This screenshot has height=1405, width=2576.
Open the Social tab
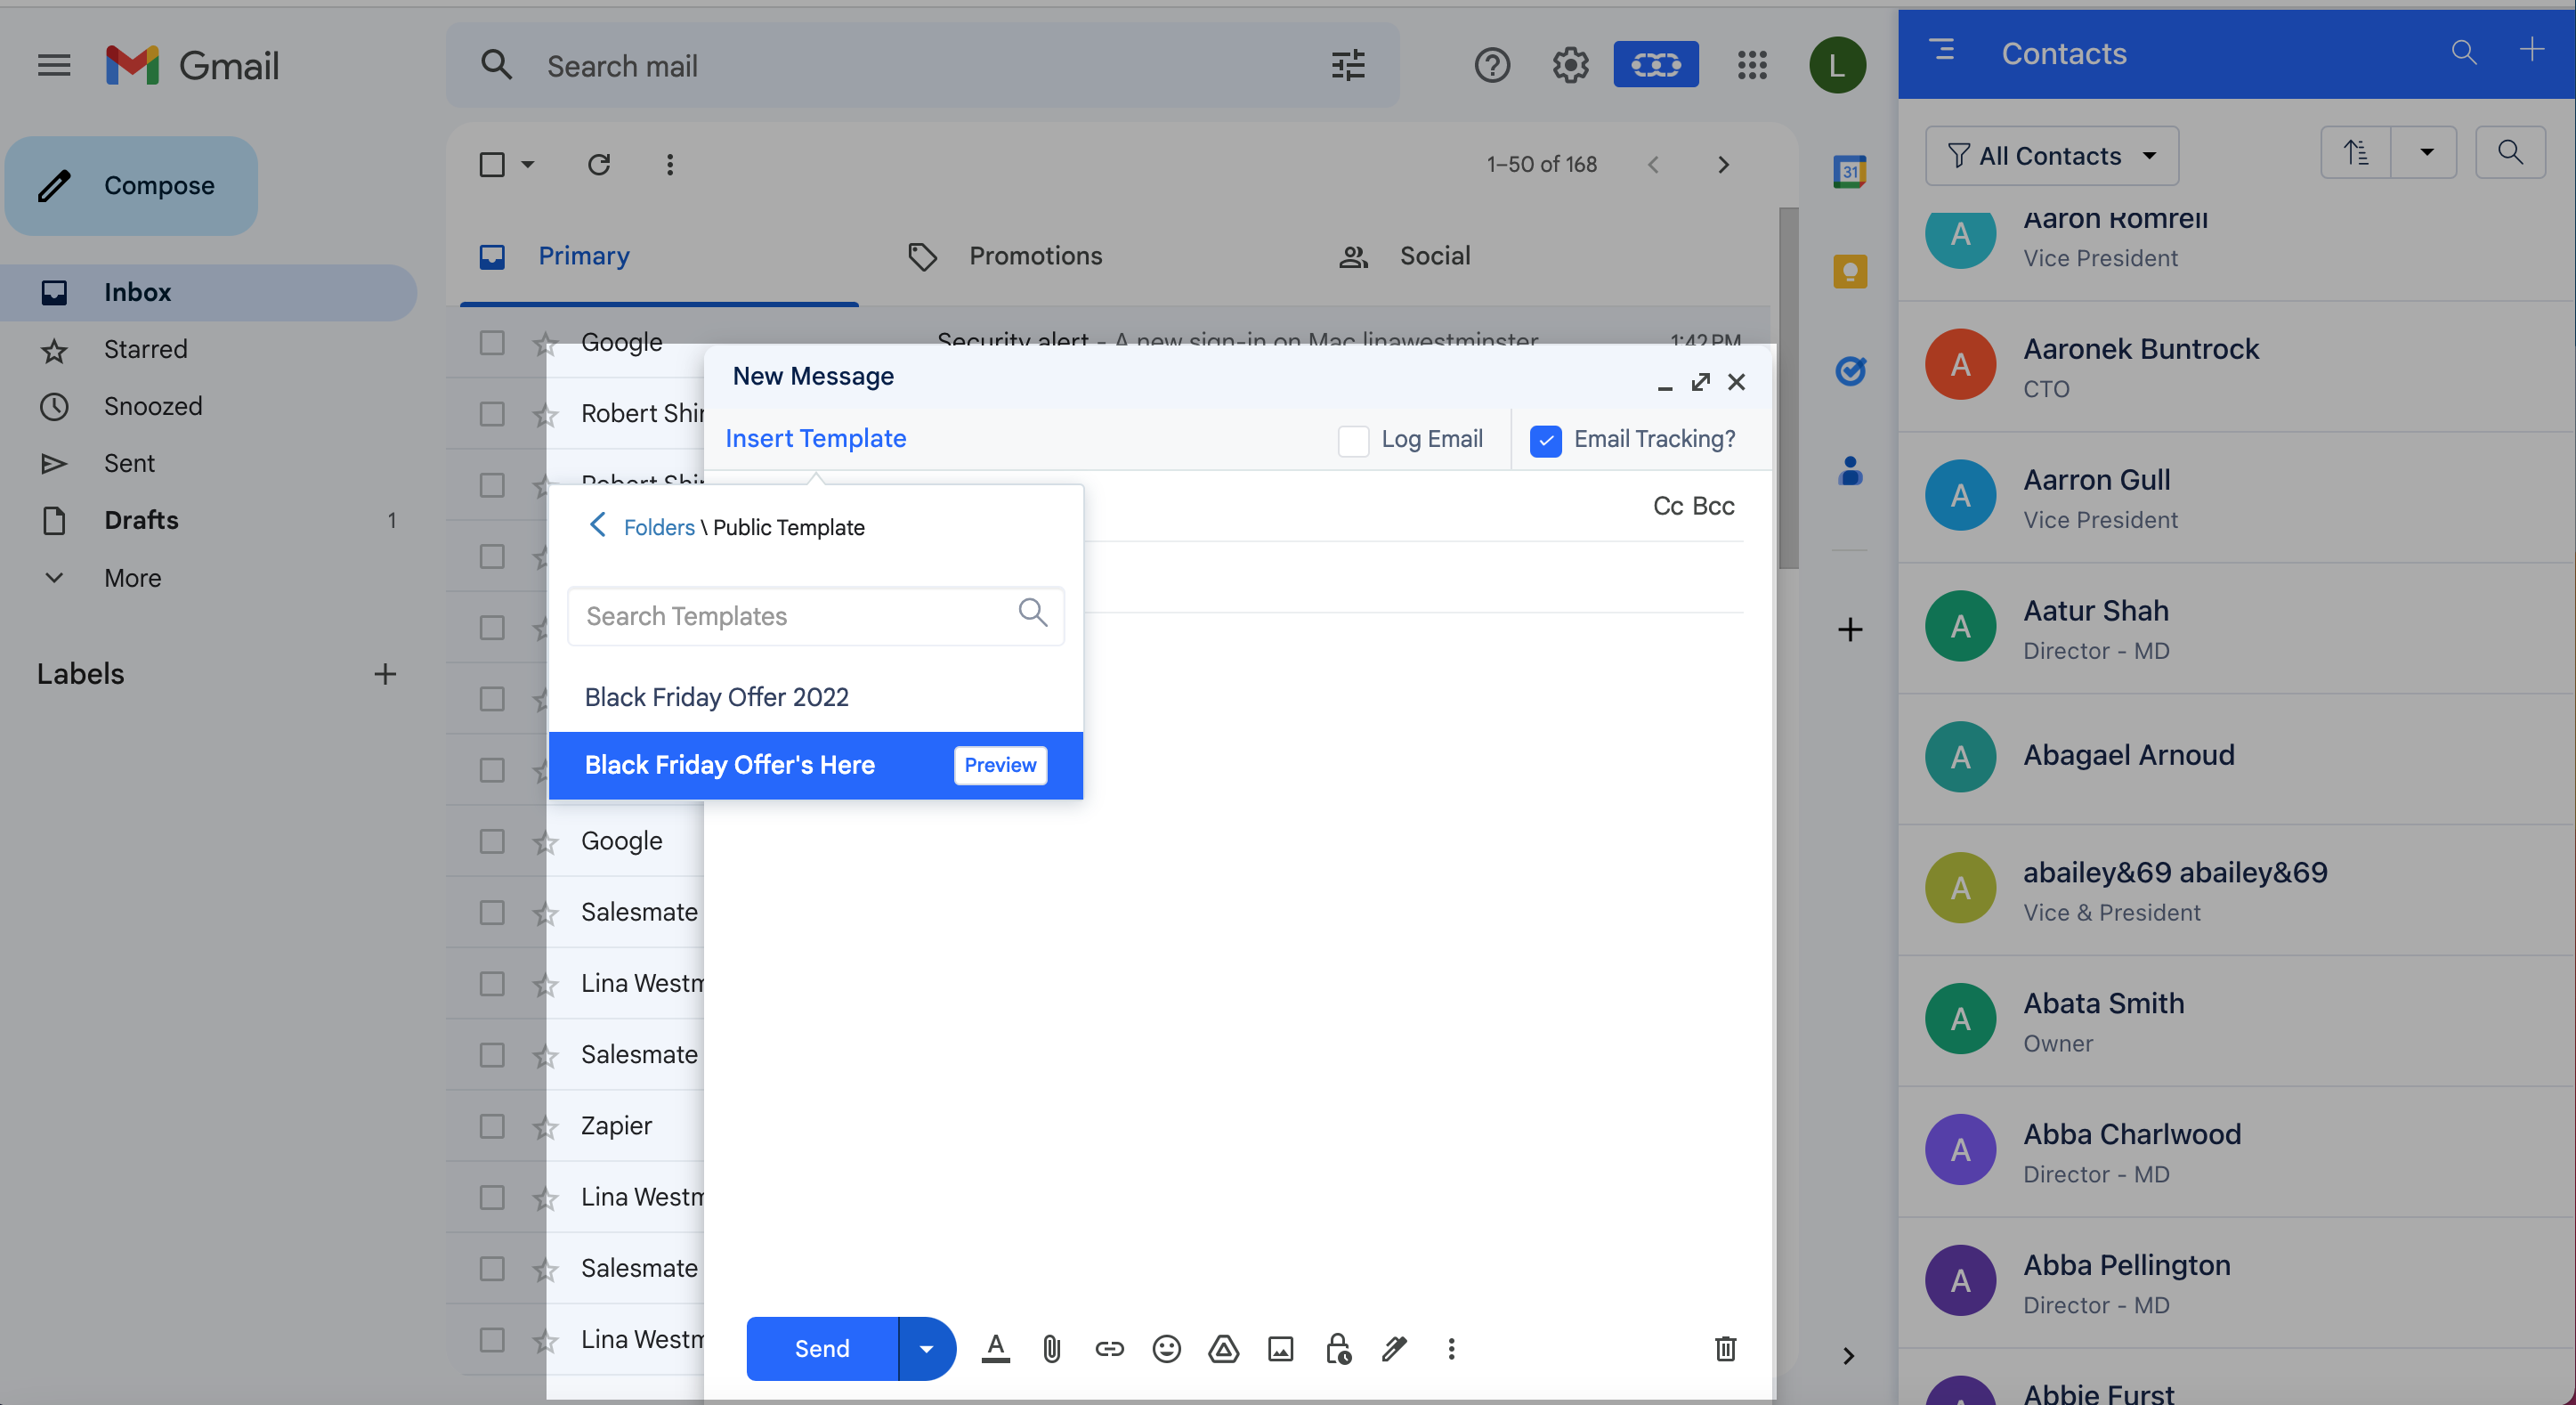click(1435, 256)
